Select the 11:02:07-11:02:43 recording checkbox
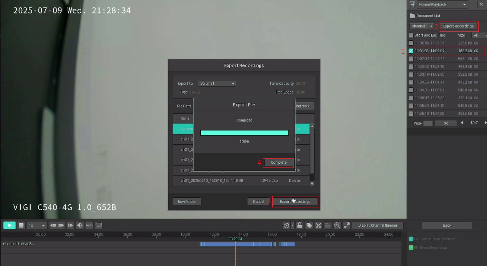487x266 pixels. 411,59
